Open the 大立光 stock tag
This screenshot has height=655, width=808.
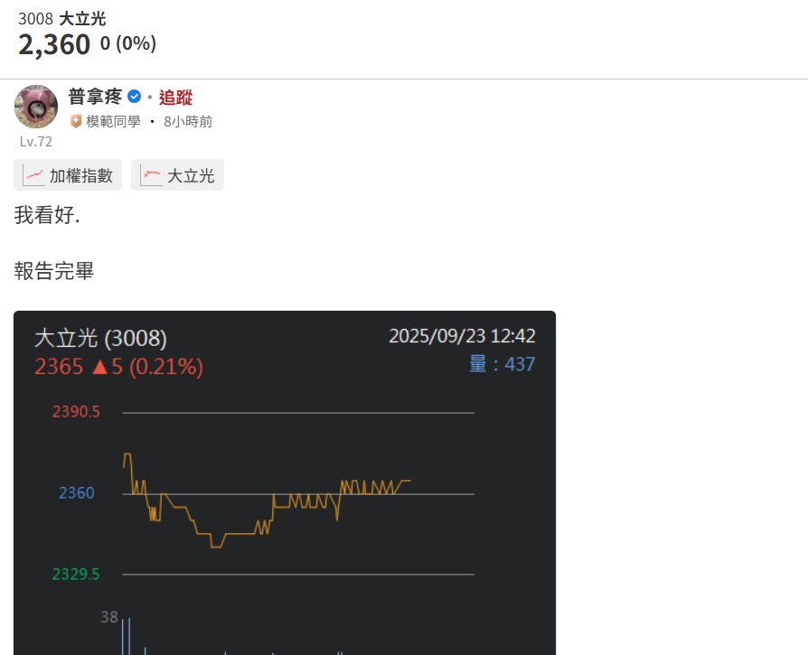(x=177, y=175)
